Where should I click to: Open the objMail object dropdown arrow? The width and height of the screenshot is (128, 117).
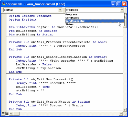(x=60, y=10)
